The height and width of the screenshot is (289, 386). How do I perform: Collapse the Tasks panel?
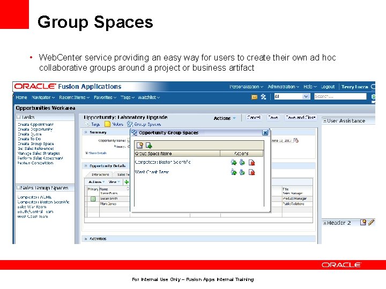click(x=18, y=117)
